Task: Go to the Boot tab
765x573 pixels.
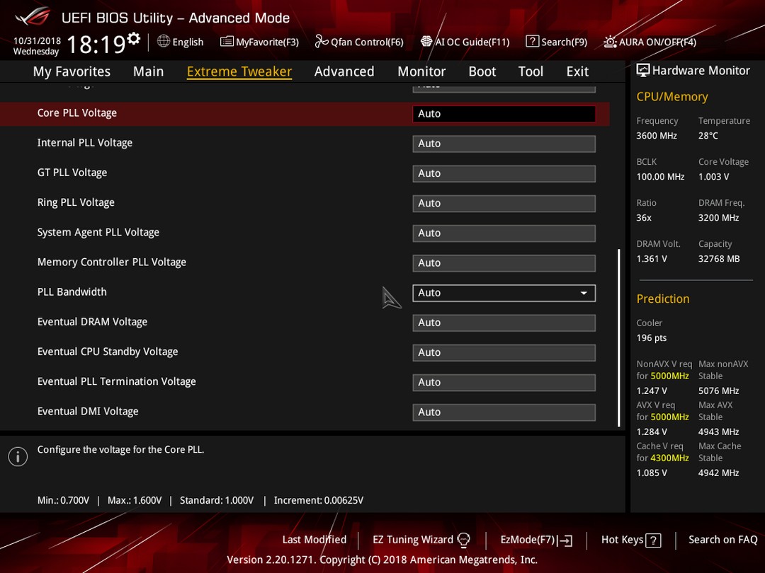Action: coord(482,71)
